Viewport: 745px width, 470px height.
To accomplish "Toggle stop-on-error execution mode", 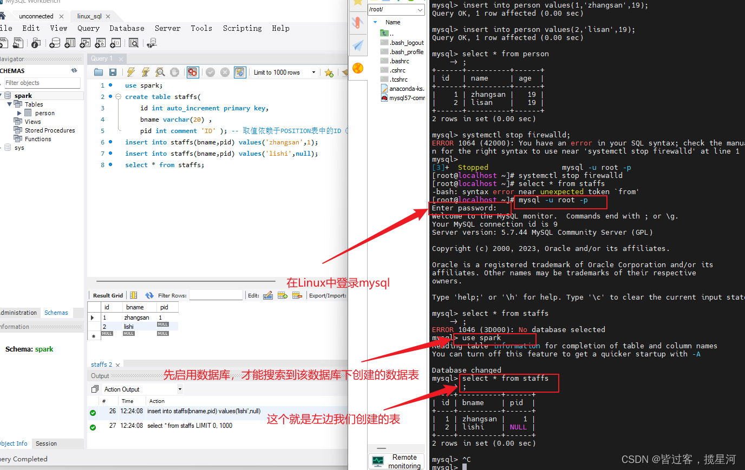I will pos(192,72).
